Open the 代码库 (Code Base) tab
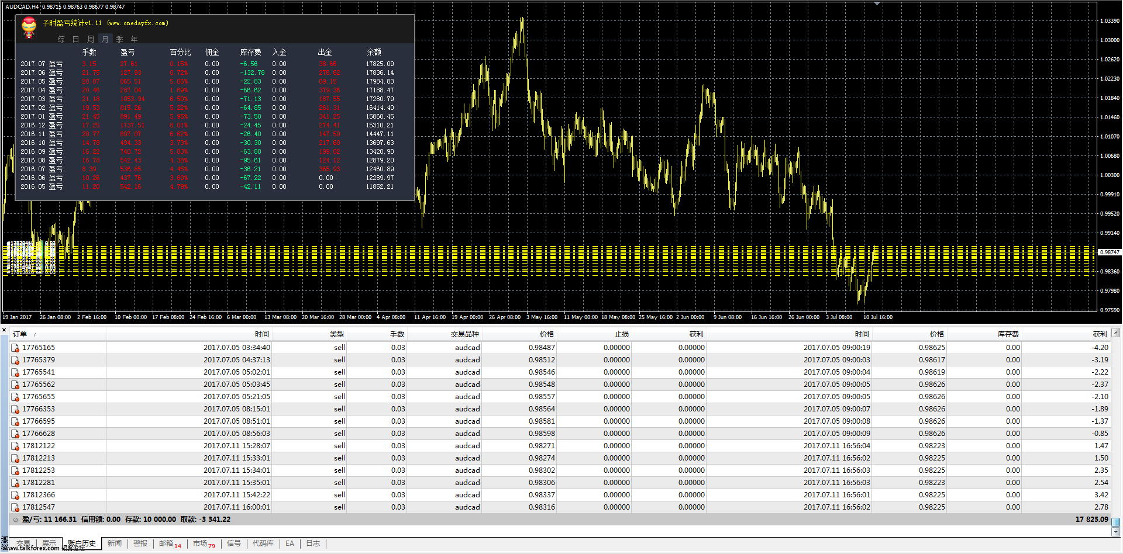 (263, 543)
